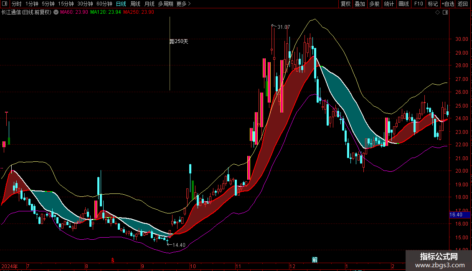472x271 pixels.
Task: Click the diamond marker icon top right
Action: click(437, 13)
